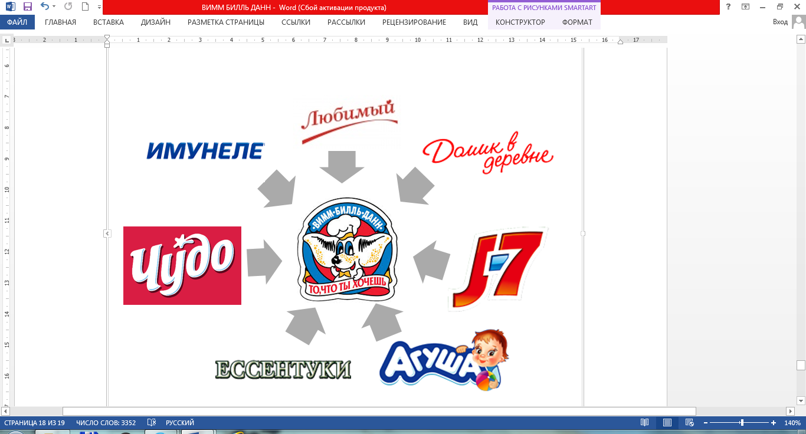
Task: Zoom out with the minus button
Action: click(x=705, y=423)
